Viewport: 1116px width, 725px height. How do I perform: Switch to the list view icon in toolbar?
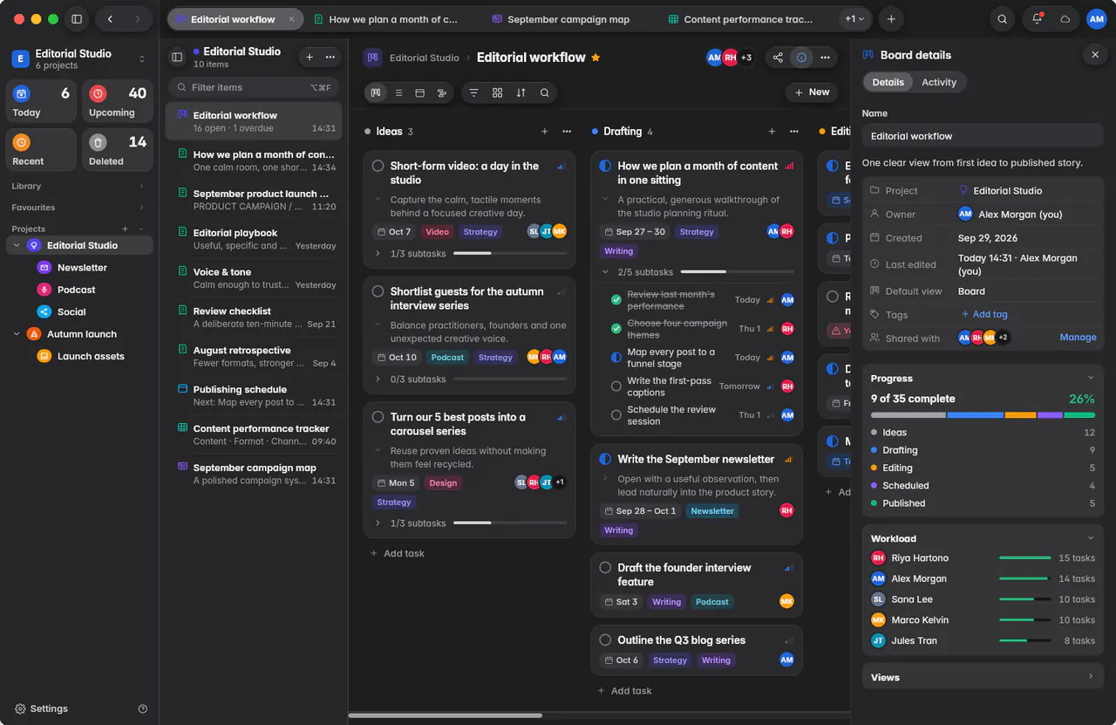click(x=398, y=92)
